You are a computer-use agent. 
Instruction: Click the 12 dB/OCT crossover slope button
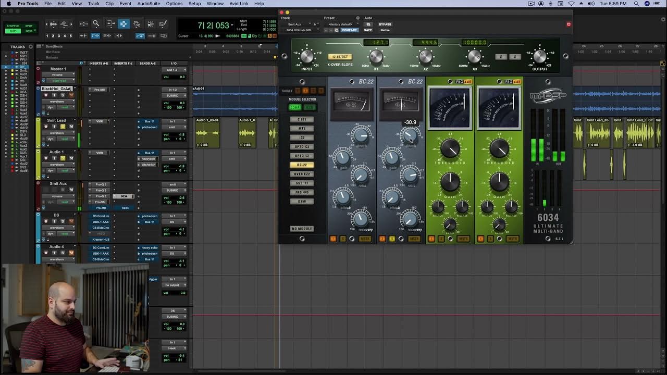coord(340,57)
